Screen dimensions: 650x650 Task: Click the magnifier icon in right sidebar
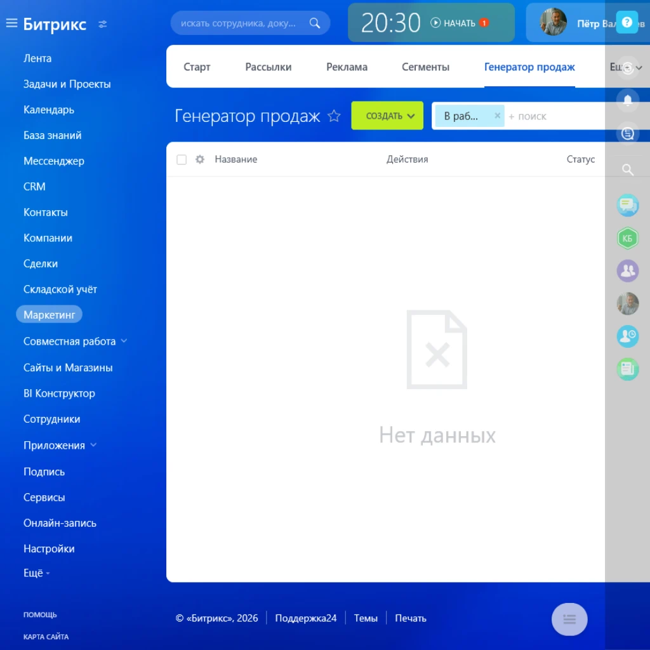click(628, 169)
